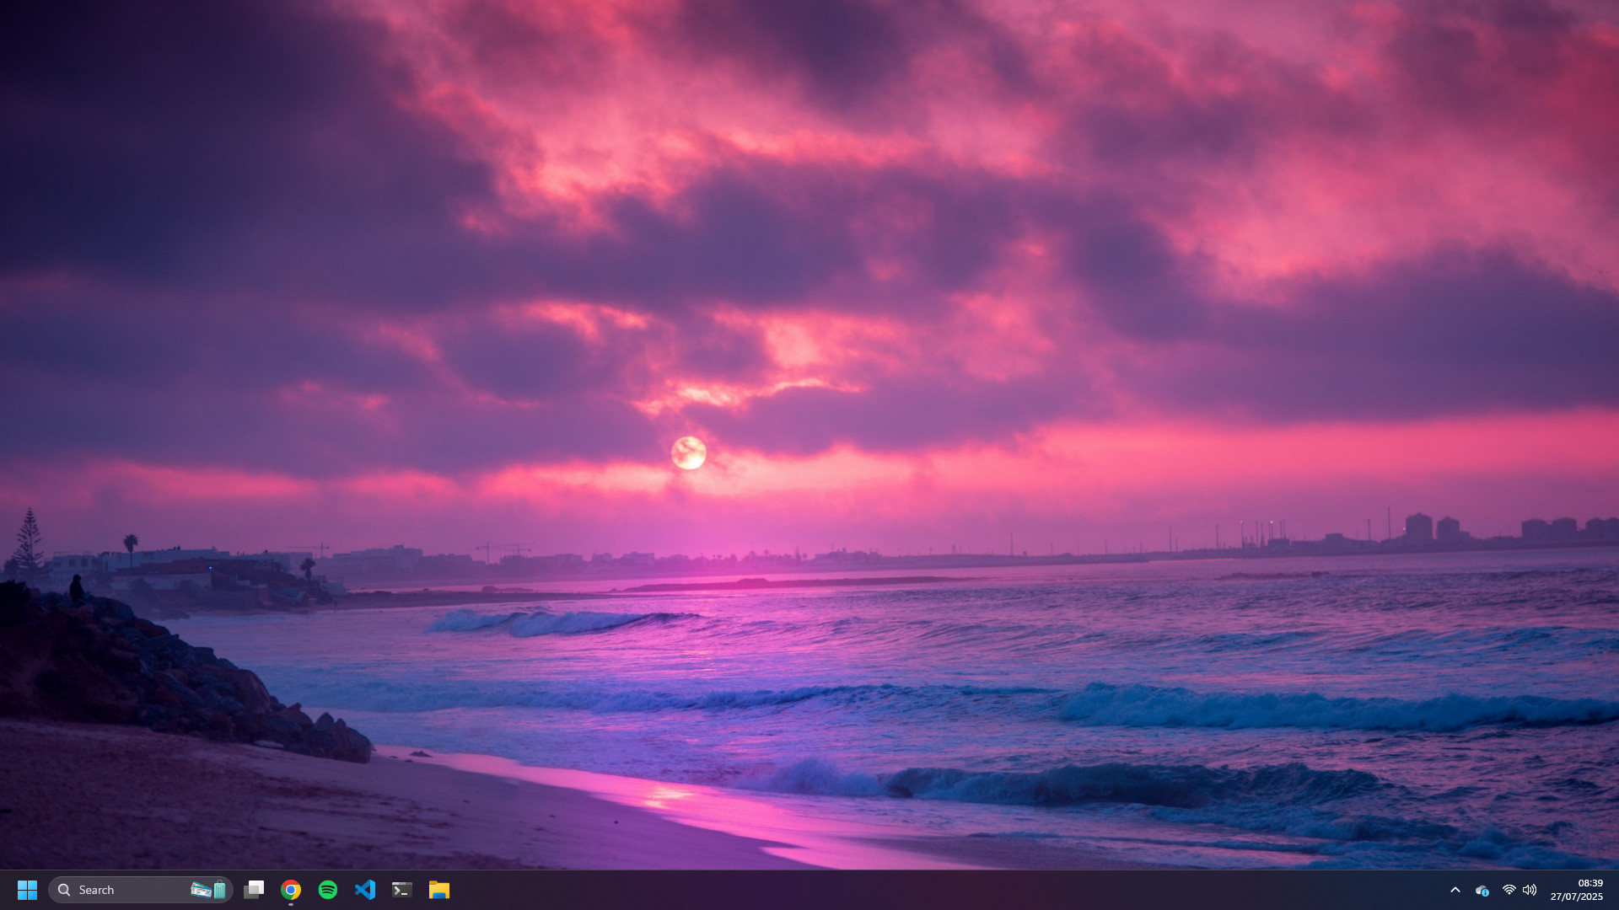The height and width of the screenshot is (910, 1619).
Task: Open Task View from the taskbar
Action: [254, 890]
